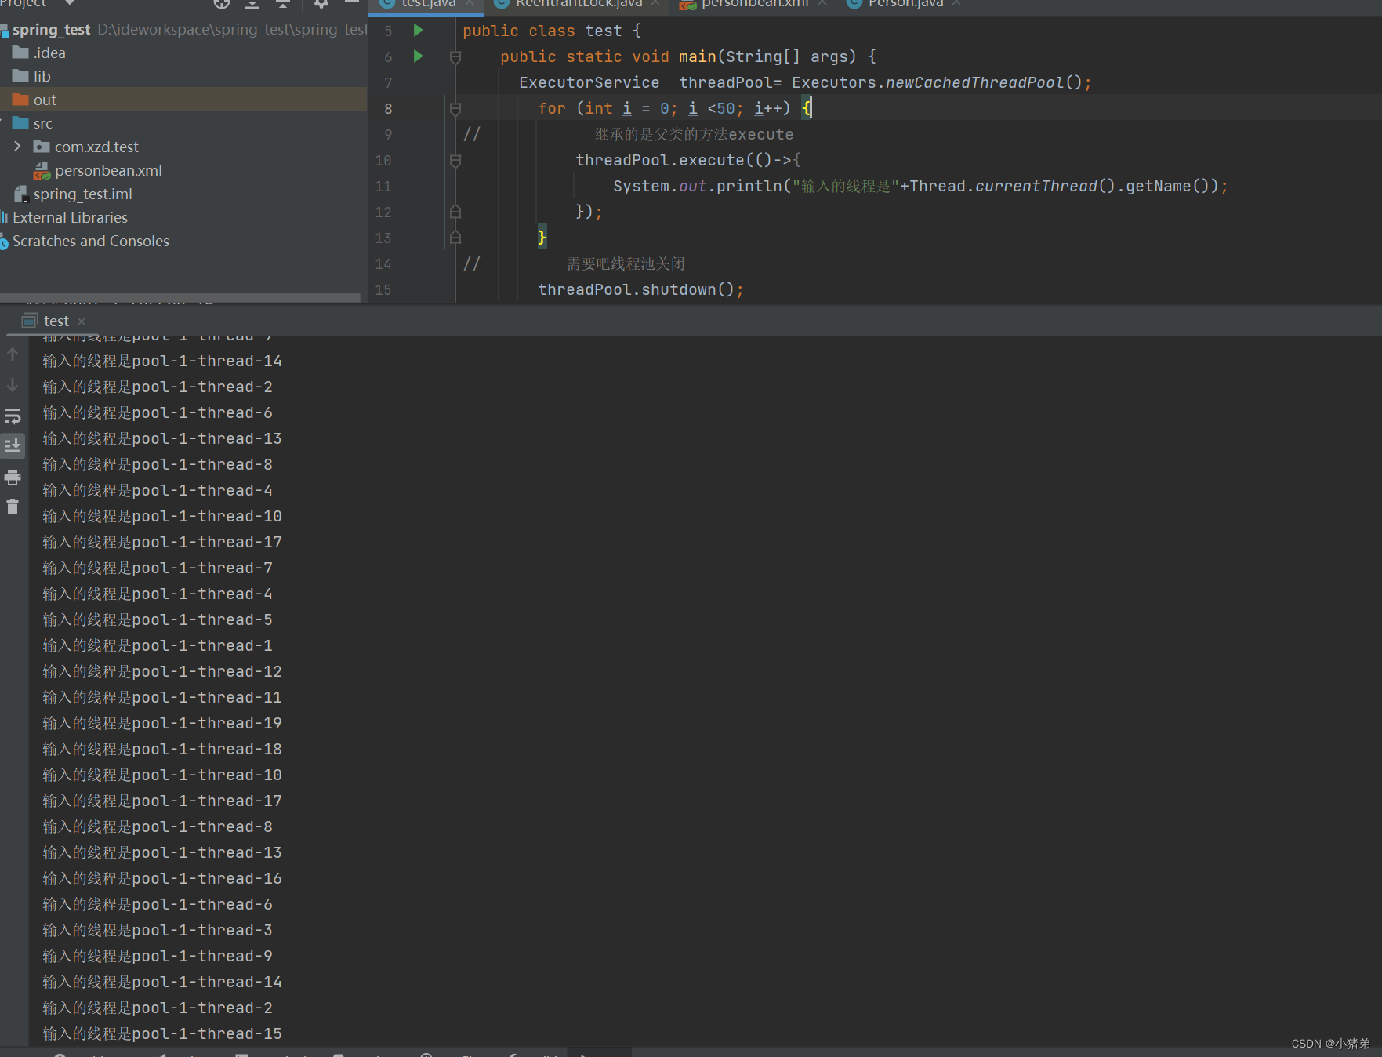The width and height of the screenshot is (1382, 1057).
Task: Click line number 8 in the gutter
Action: pos(388,108)
